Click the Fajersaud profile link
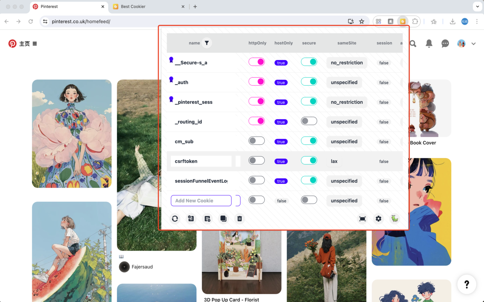The image size is (484, 302). (x=142, y=267)
